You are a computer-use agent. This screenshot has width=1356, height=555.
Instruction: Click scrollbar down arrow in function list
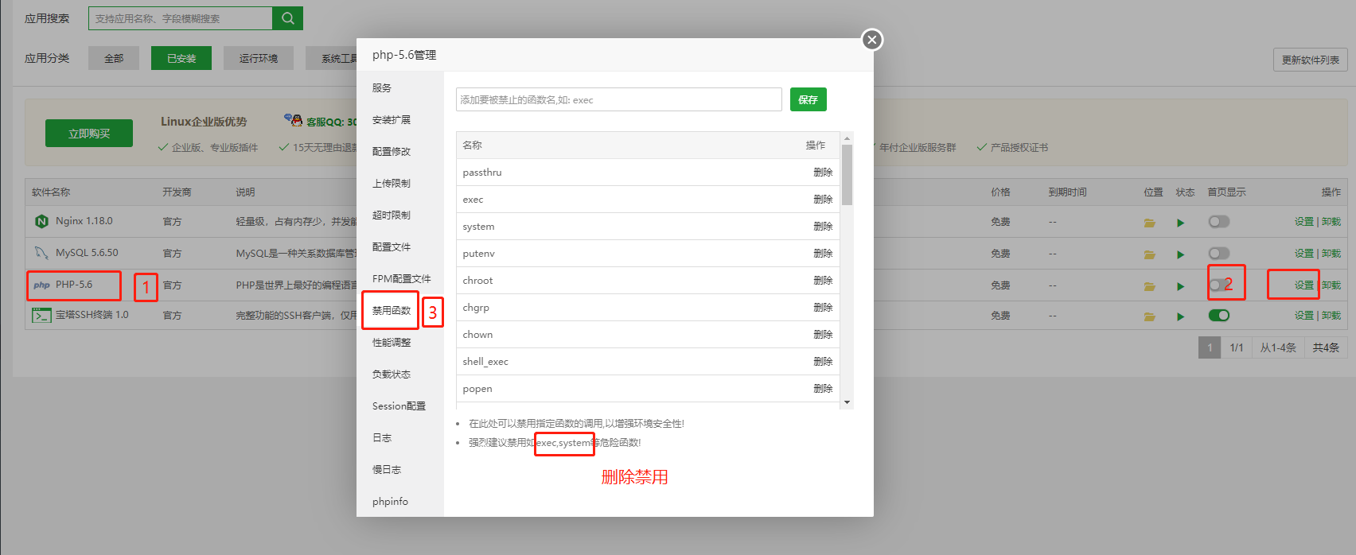coord(847,402)
